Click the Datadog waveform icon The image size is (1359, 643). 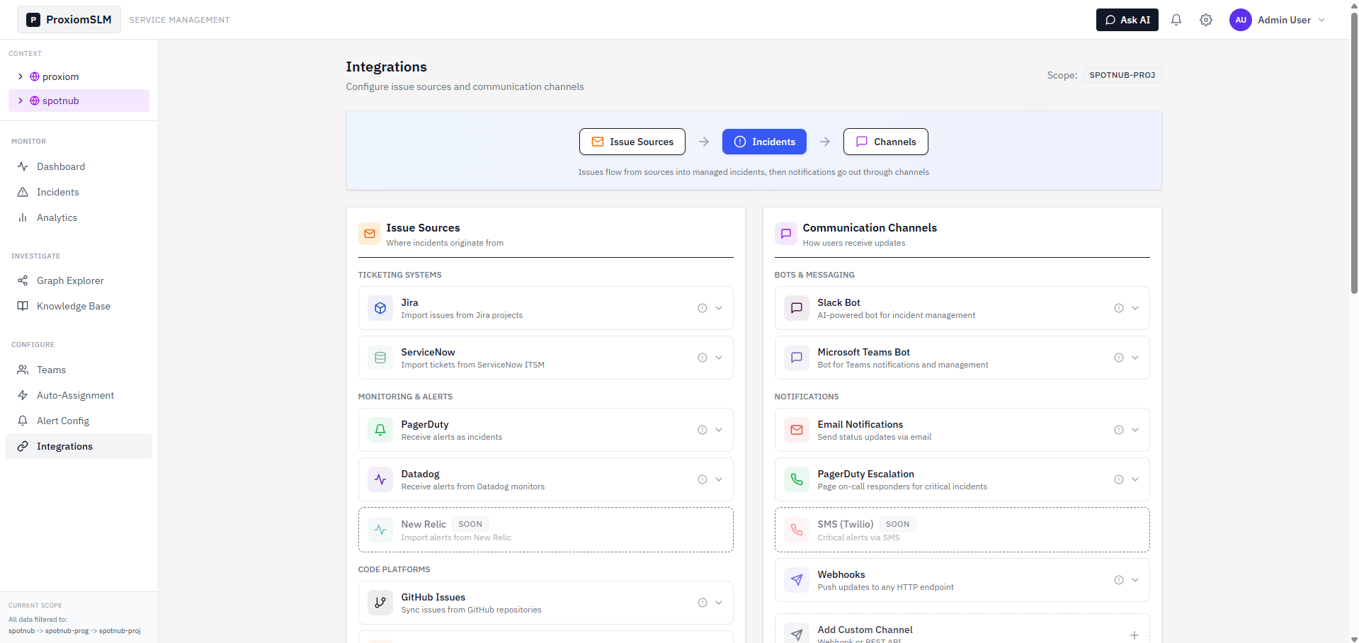pyautogui.click(x=380, y=479)
